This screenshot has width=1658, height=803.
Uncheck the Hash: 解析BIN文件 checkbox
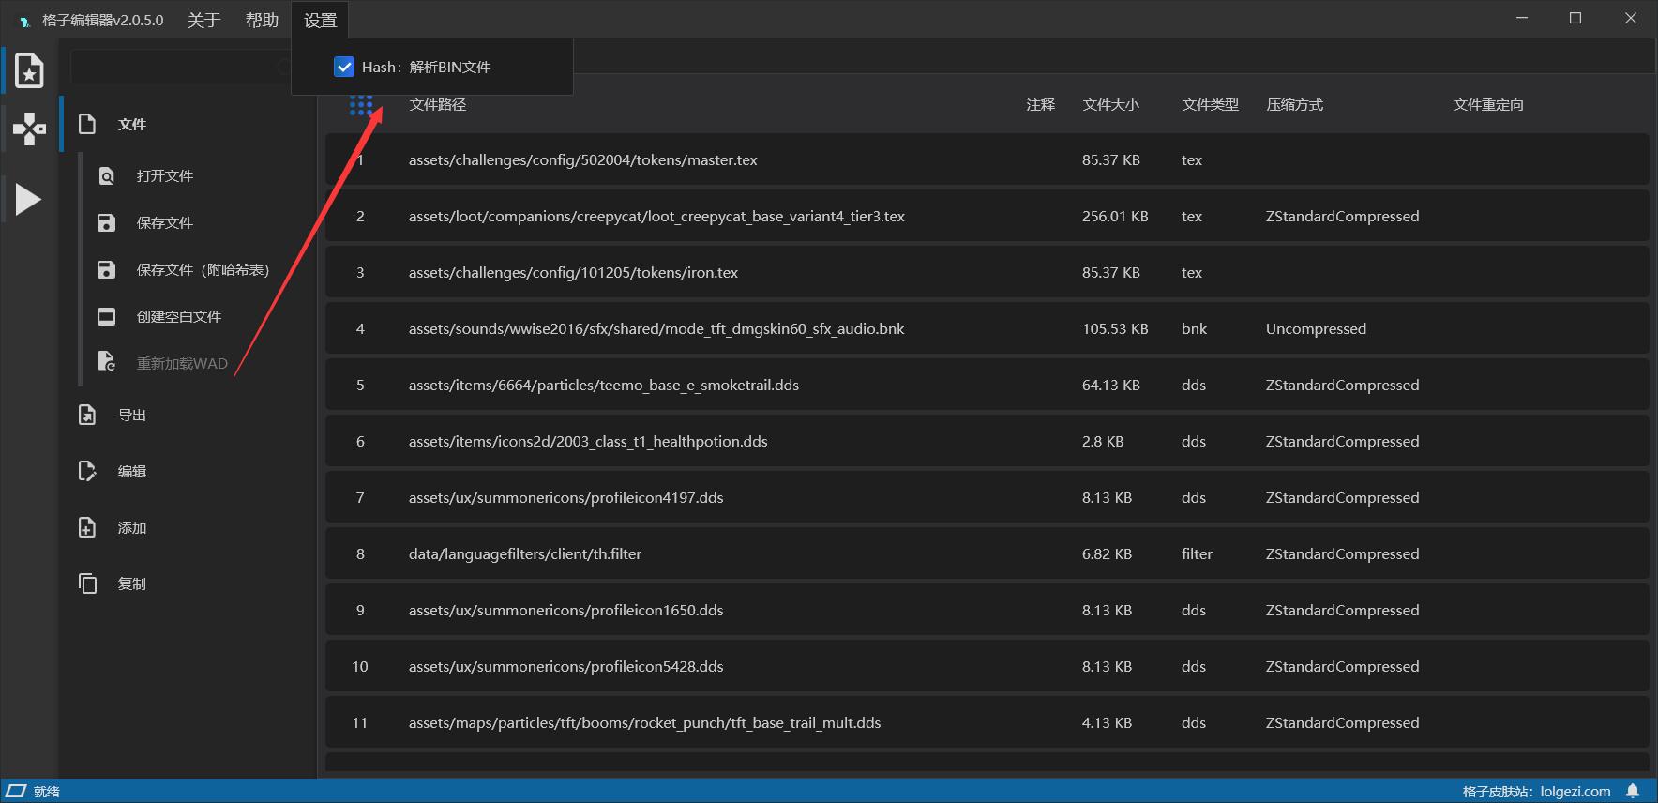coord(344,67)
